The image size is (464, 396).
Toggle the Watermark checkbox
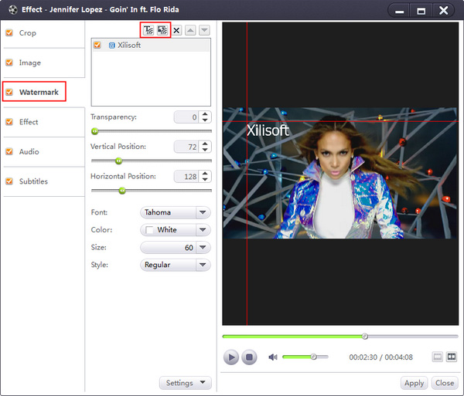(x=9, y=92)
